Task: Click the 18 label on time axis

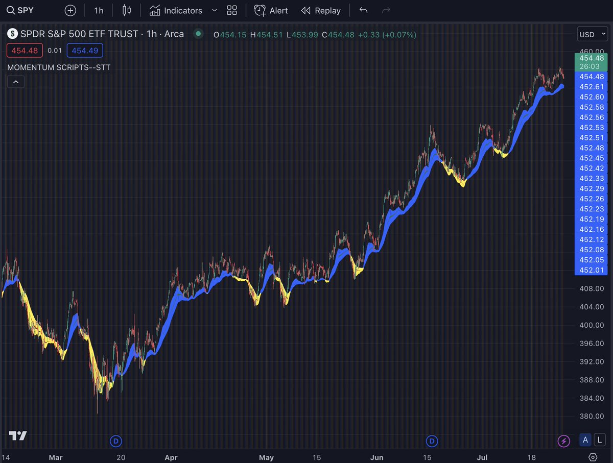Action: 532,457
